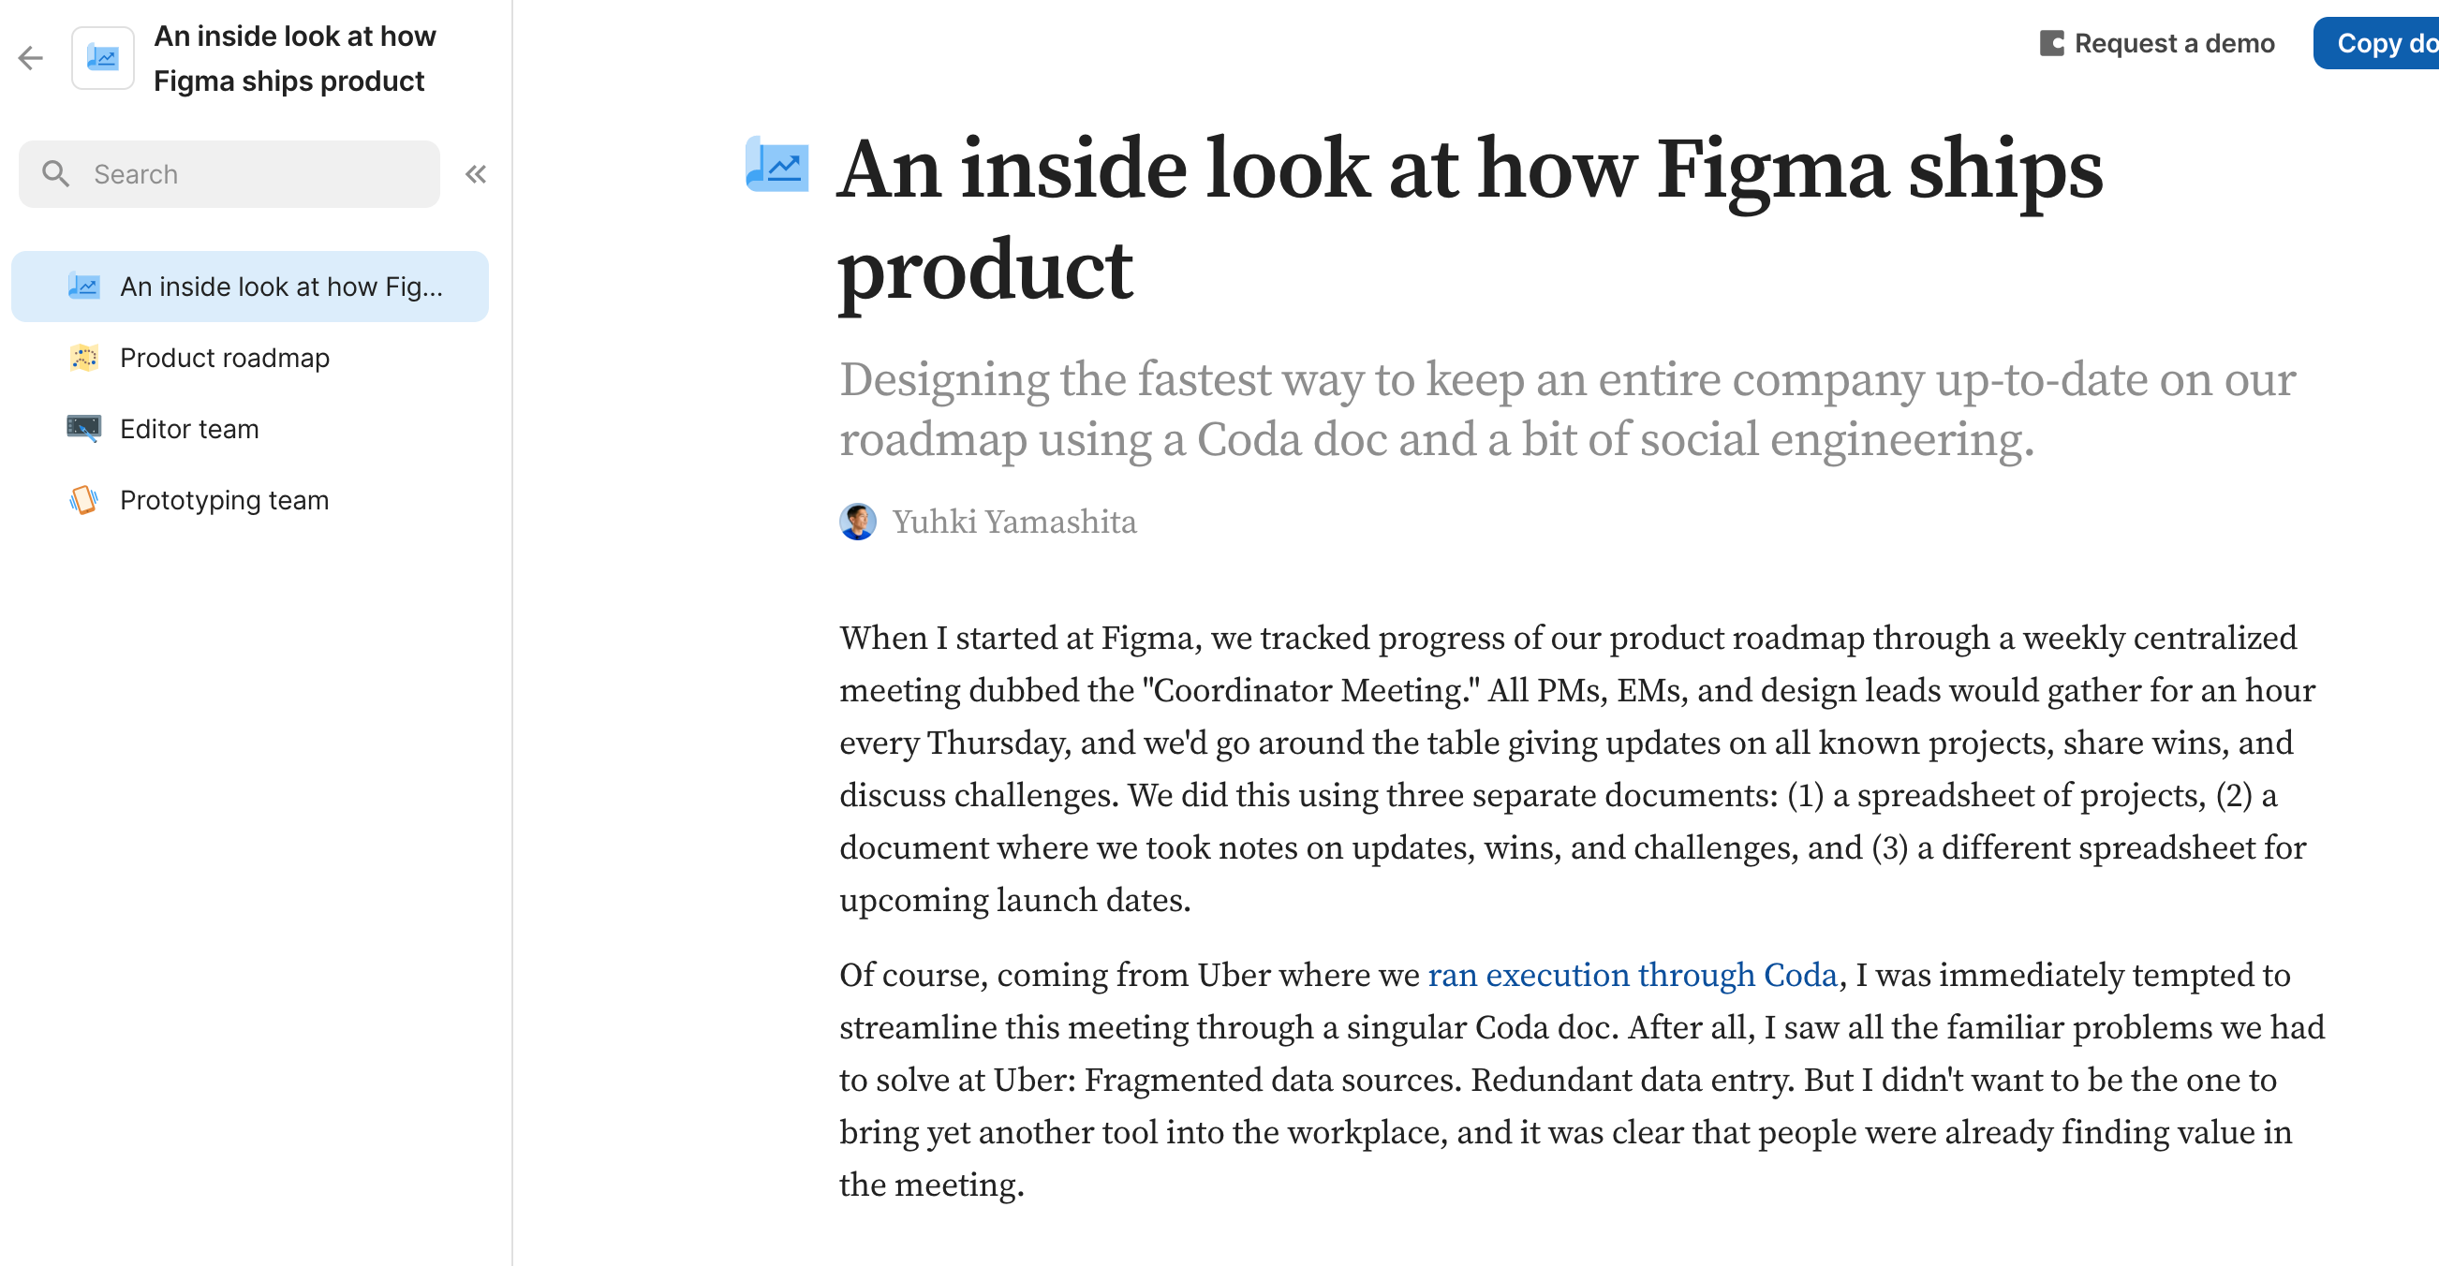Click the Product roadmap page icon
This screenshot has width=2439, height=1266.
(84, 358)
